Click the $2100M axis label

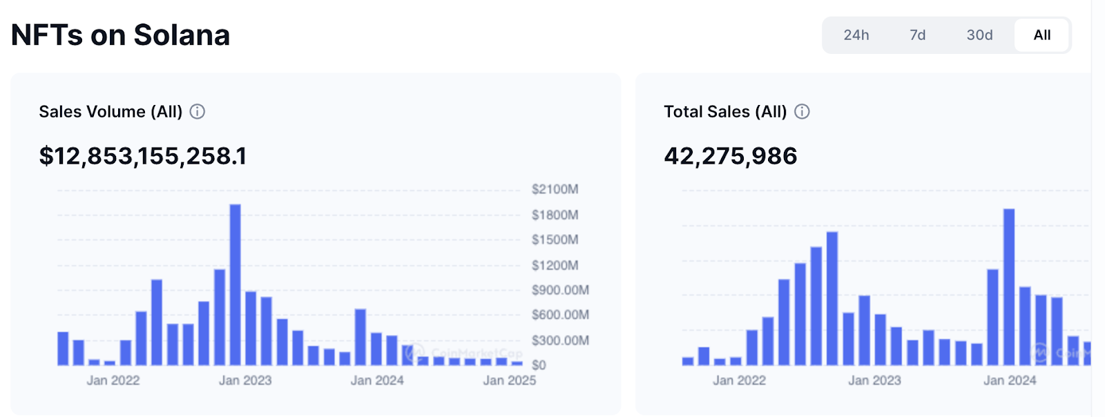coord(555,189)
